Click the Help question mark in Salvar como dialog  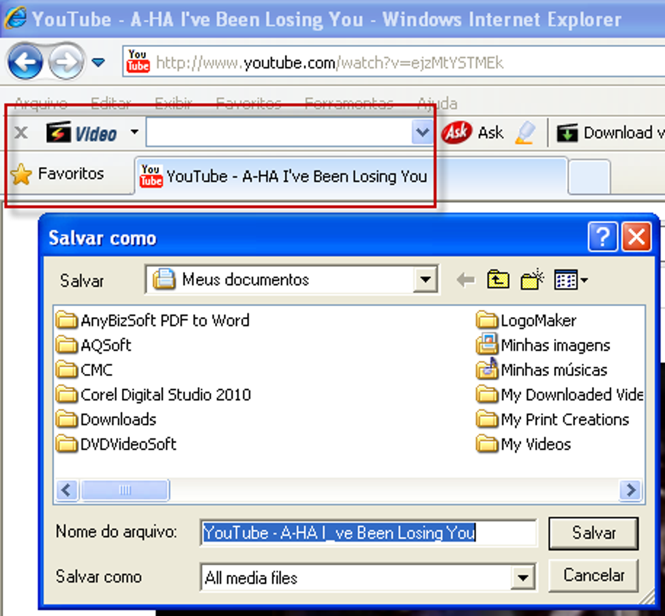coord(602,236)
